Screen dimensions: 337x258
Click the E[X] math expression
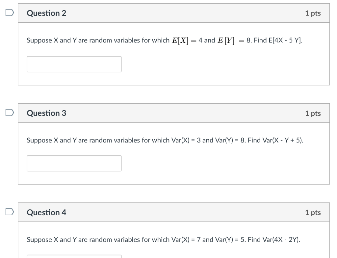[x=180, y=40]
